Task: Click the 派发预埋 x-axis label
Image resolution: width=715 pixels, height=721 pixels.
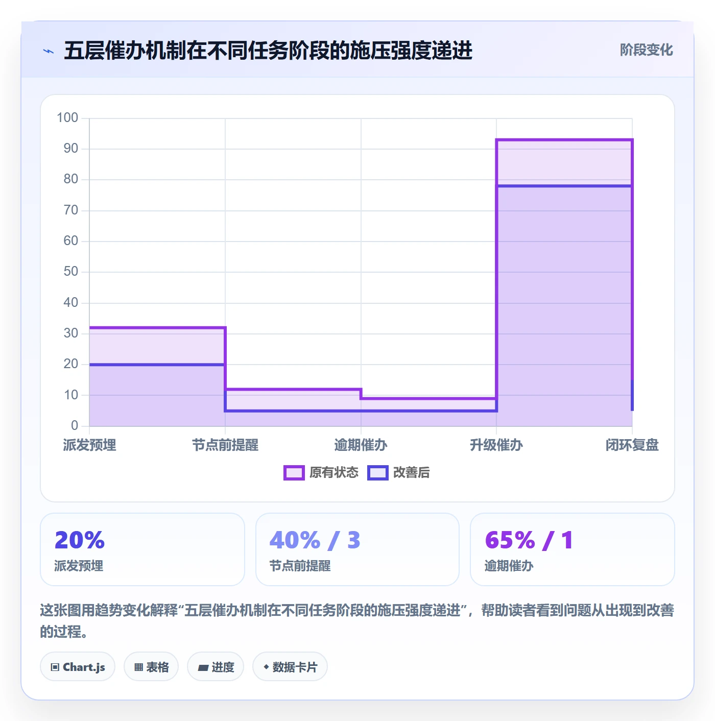Action: point(89,445)
